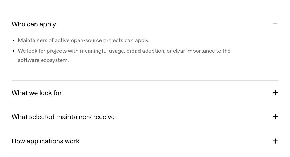290x157 pixels.
Task: Click the words We look for projects with
Action: [x=48, y=51]
